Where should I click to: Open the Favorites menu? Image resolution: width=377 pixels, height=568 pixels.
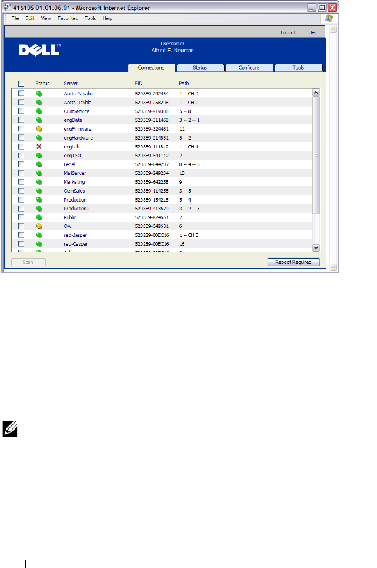click(68, 18)
